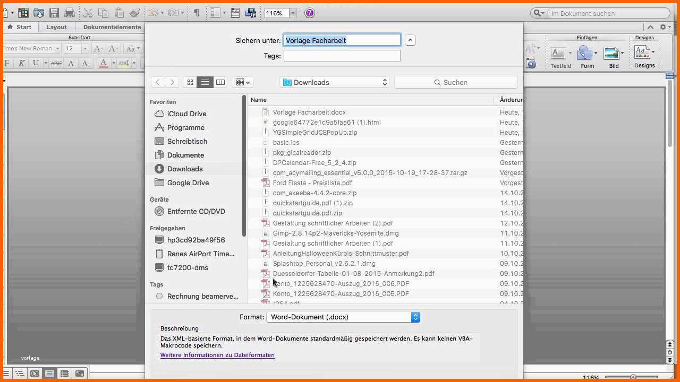This screenshot has height=382, width=680.
Task: Select the file Ford Fiesta - Preisliste.pdf
Action: (x=312, y=183)
